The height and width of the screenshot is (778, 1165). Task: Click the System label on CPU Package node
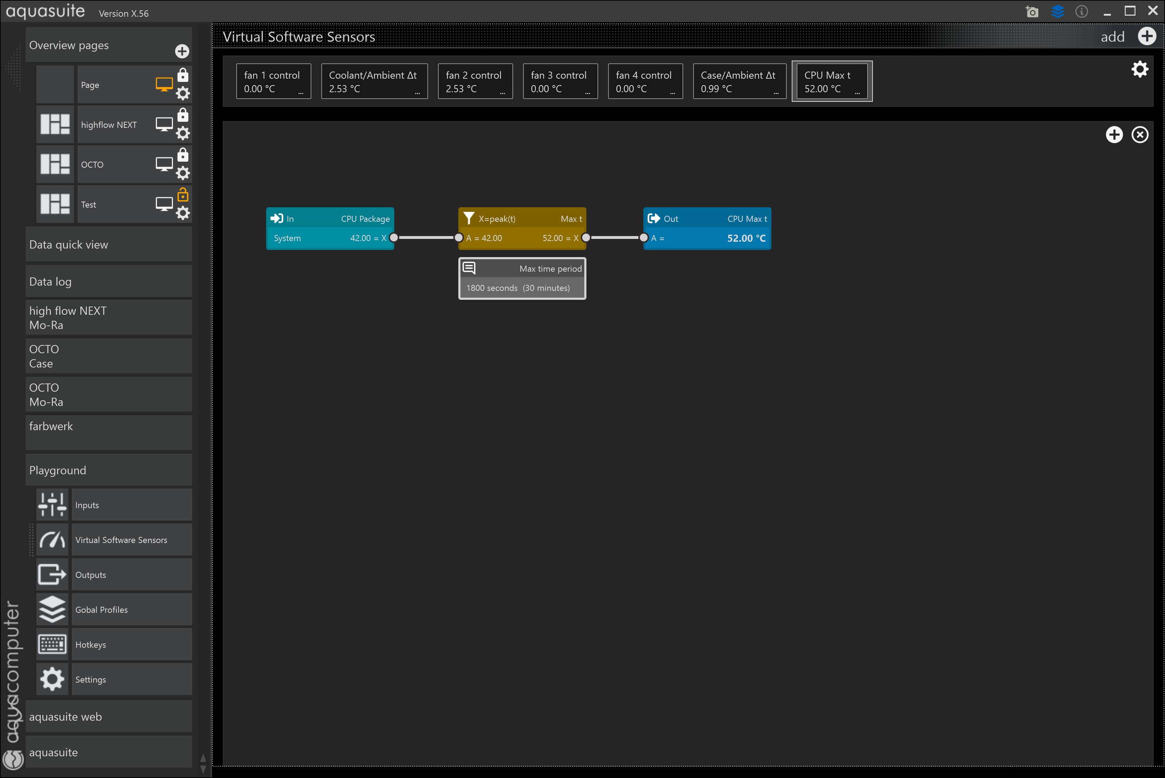[x=287, y=238]
